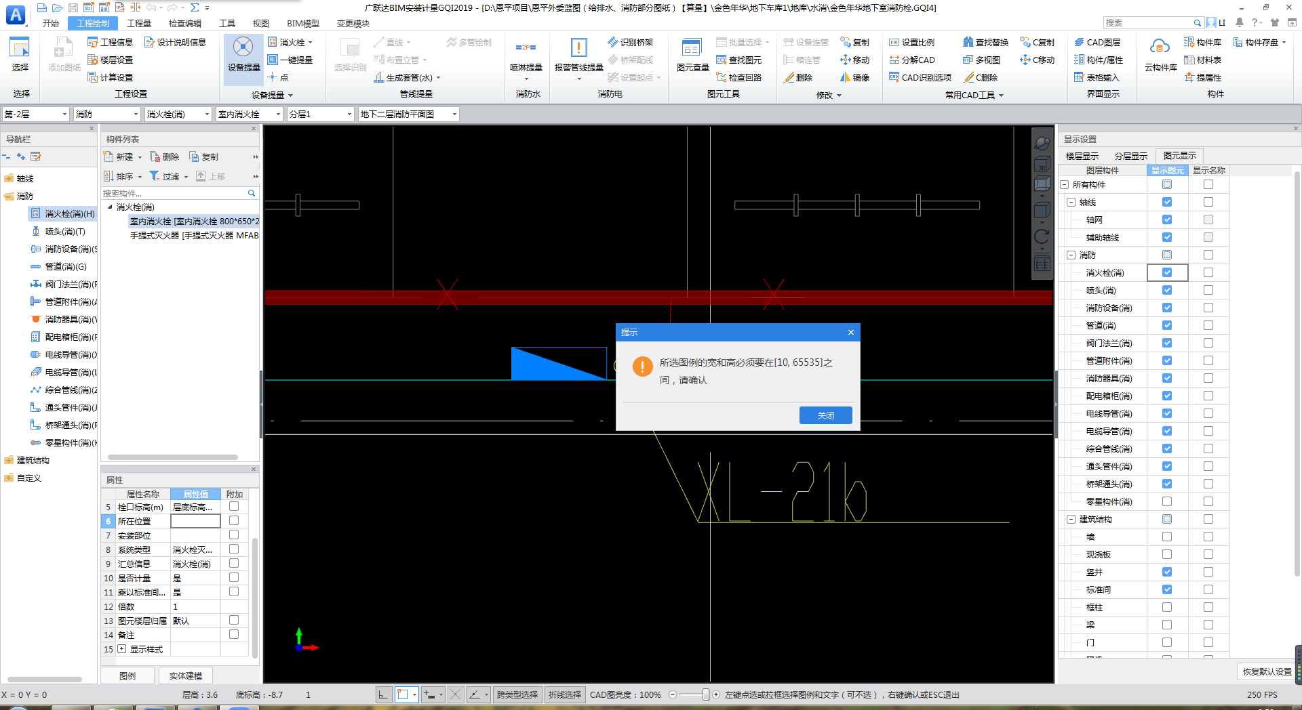Image resolution: width=1302 pixels, height=710 pixels.
Task: Toggle 附加 checkbox for 安装部位 property
Action: coord(234,535)
